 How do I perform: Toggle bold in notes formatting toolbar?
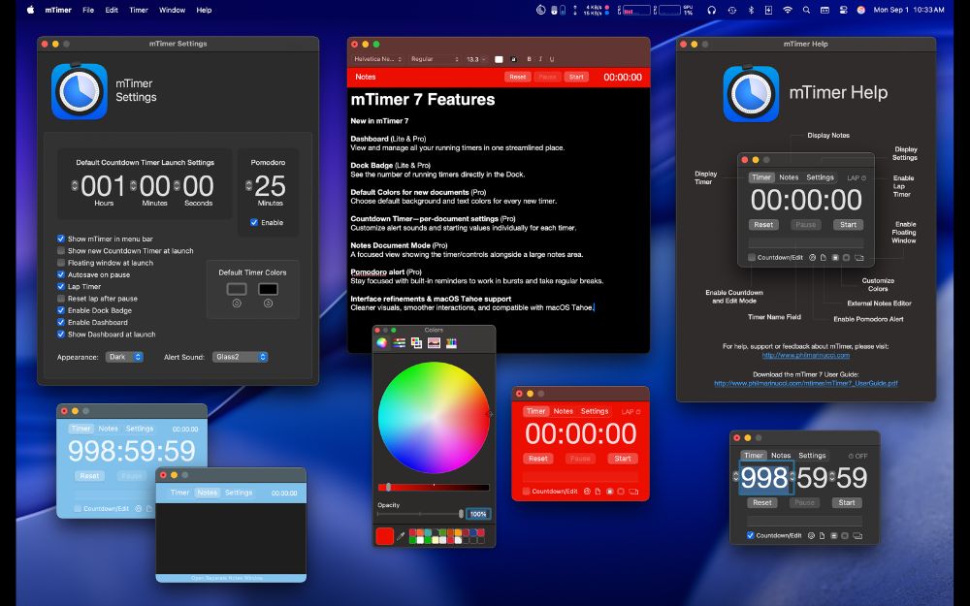coord(529,59)
